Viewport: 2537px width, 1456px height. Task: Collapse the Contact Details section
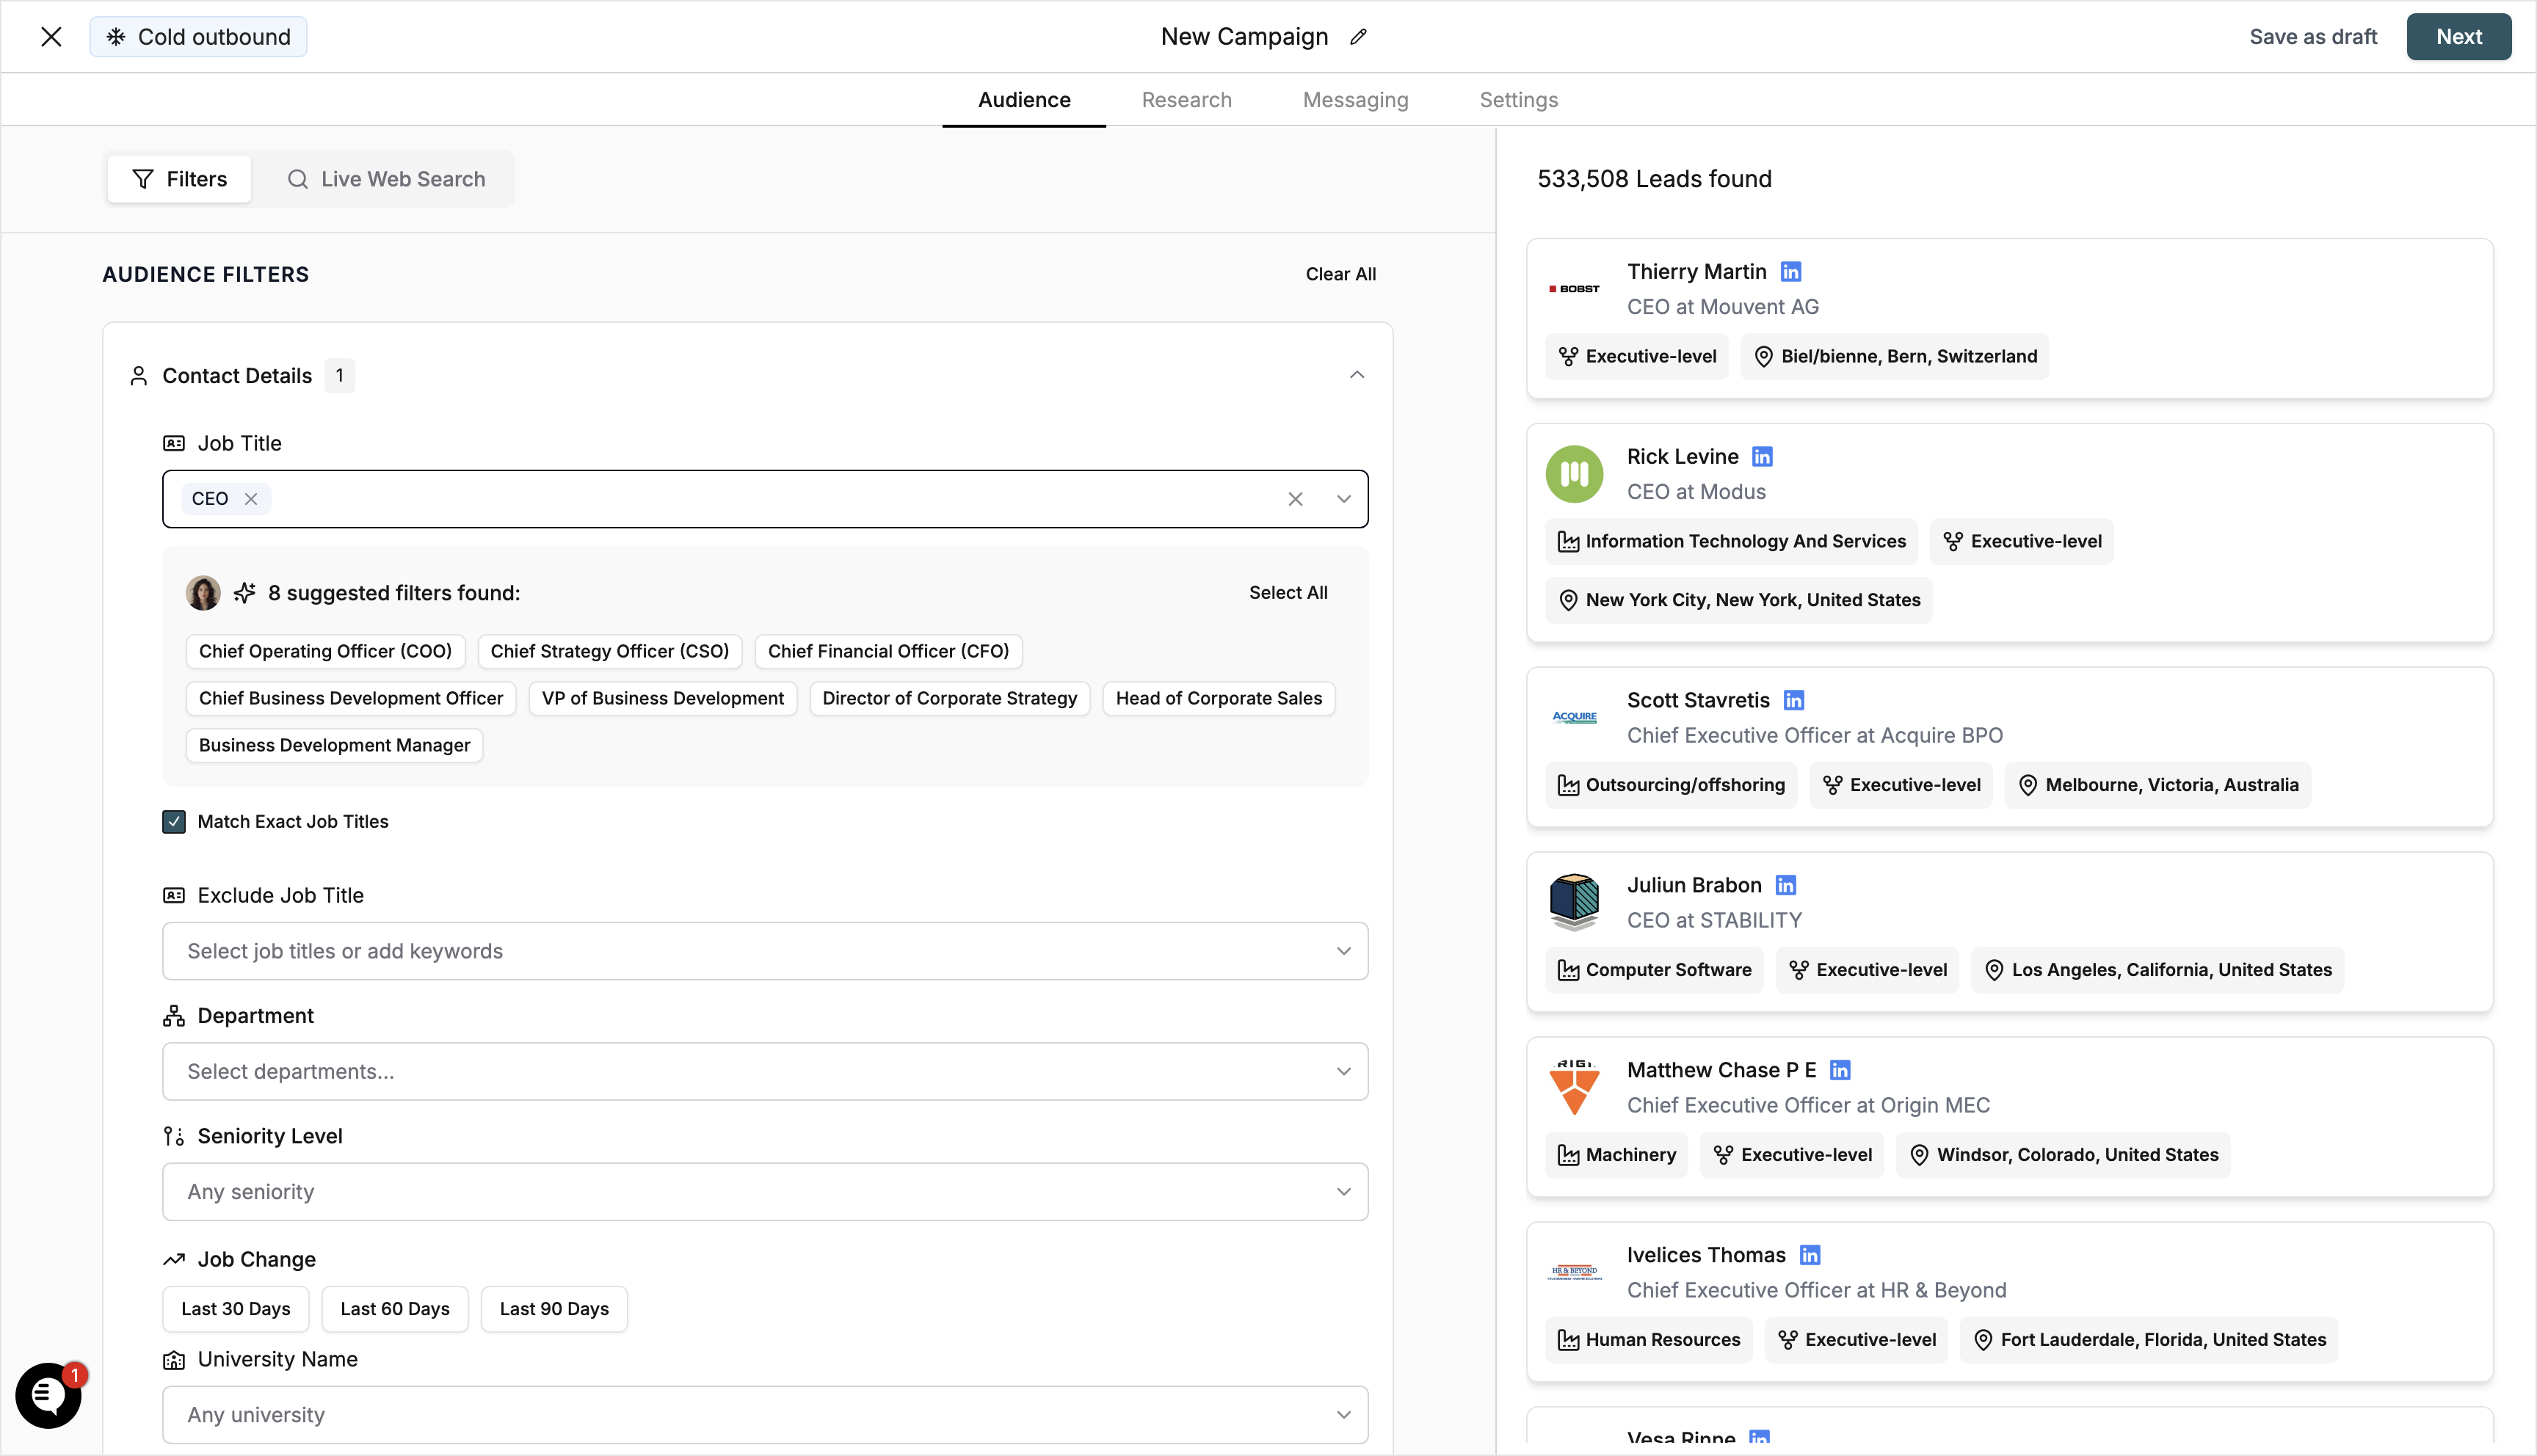click(x=1357, y=374)
